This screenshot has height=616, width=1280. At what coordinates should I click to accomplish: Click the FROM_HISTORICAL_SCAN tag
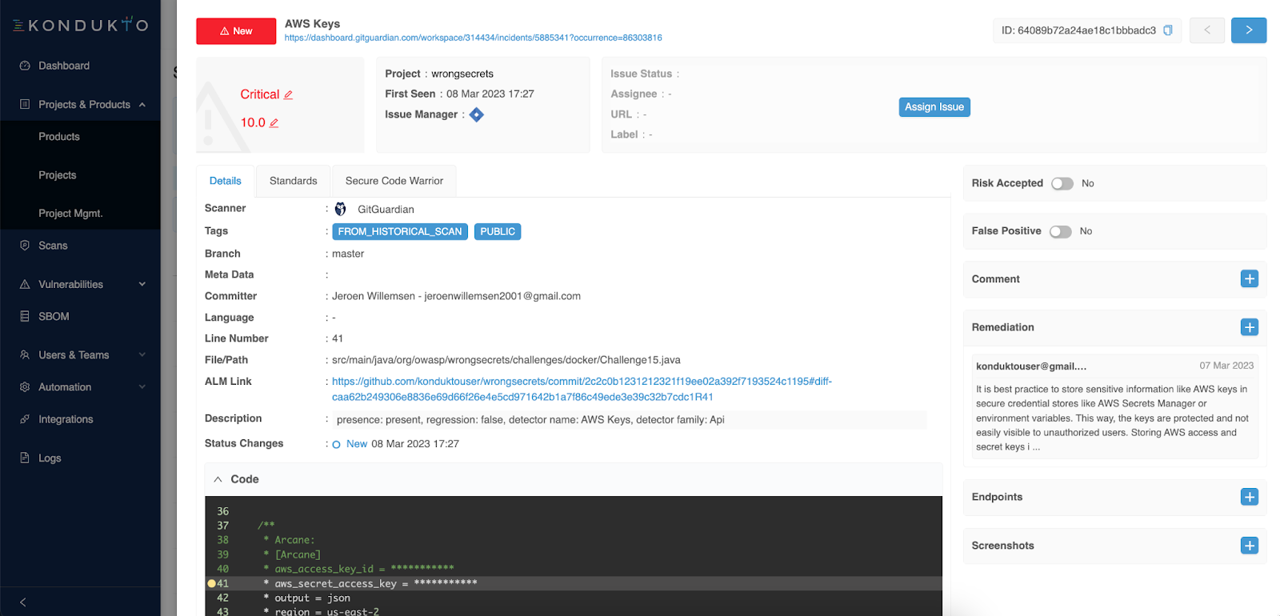pos(400,231)
